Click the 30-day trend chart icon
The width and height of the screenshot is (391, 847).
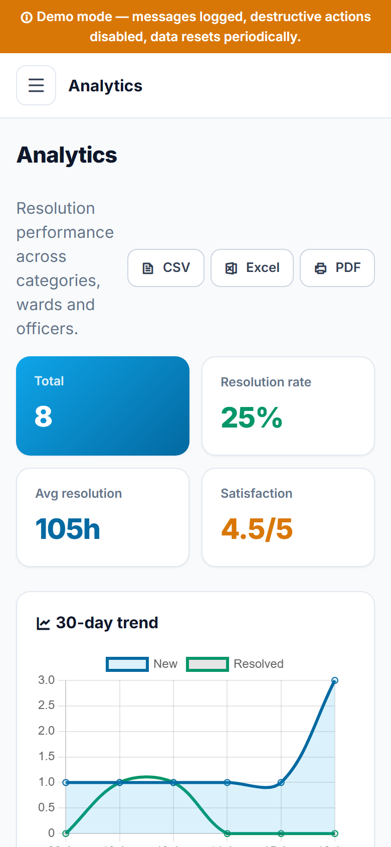(x=43, y=624)
